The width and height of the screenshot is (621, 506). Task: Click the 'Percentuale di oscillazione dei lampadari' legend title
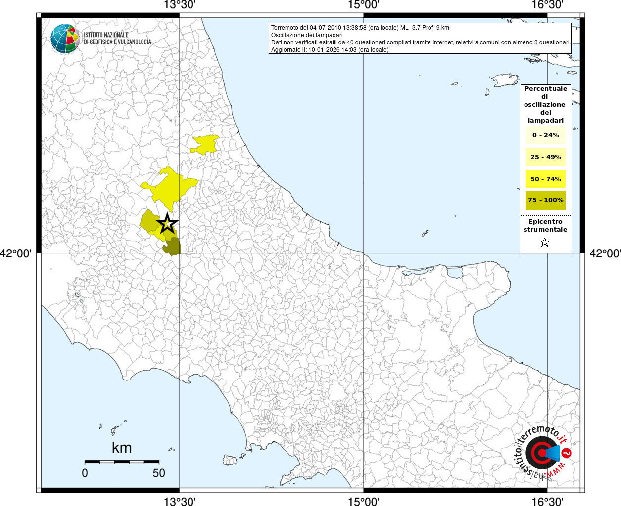546,105
